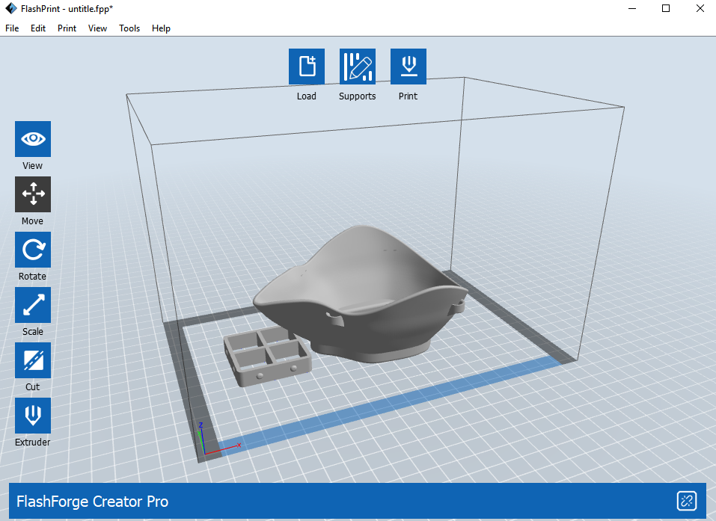Open the Supports editing tool
The image size is (716, 521).
coord(358,67)
